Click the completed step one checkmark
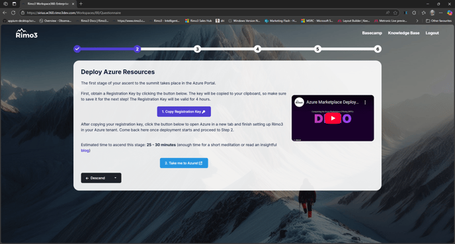This screenshot has height=244, width=455. (77, 49)
